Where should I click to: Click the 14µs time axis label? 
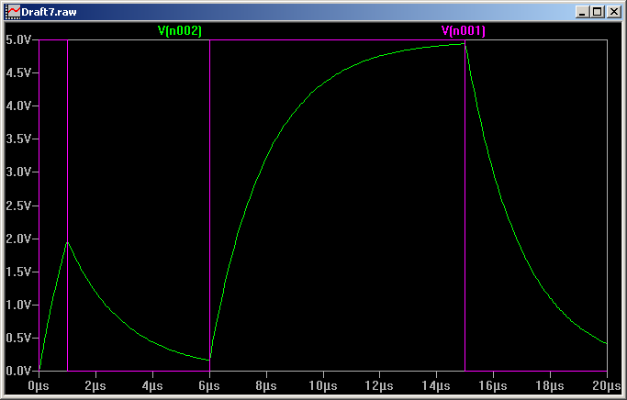click(x=436, y=386)
